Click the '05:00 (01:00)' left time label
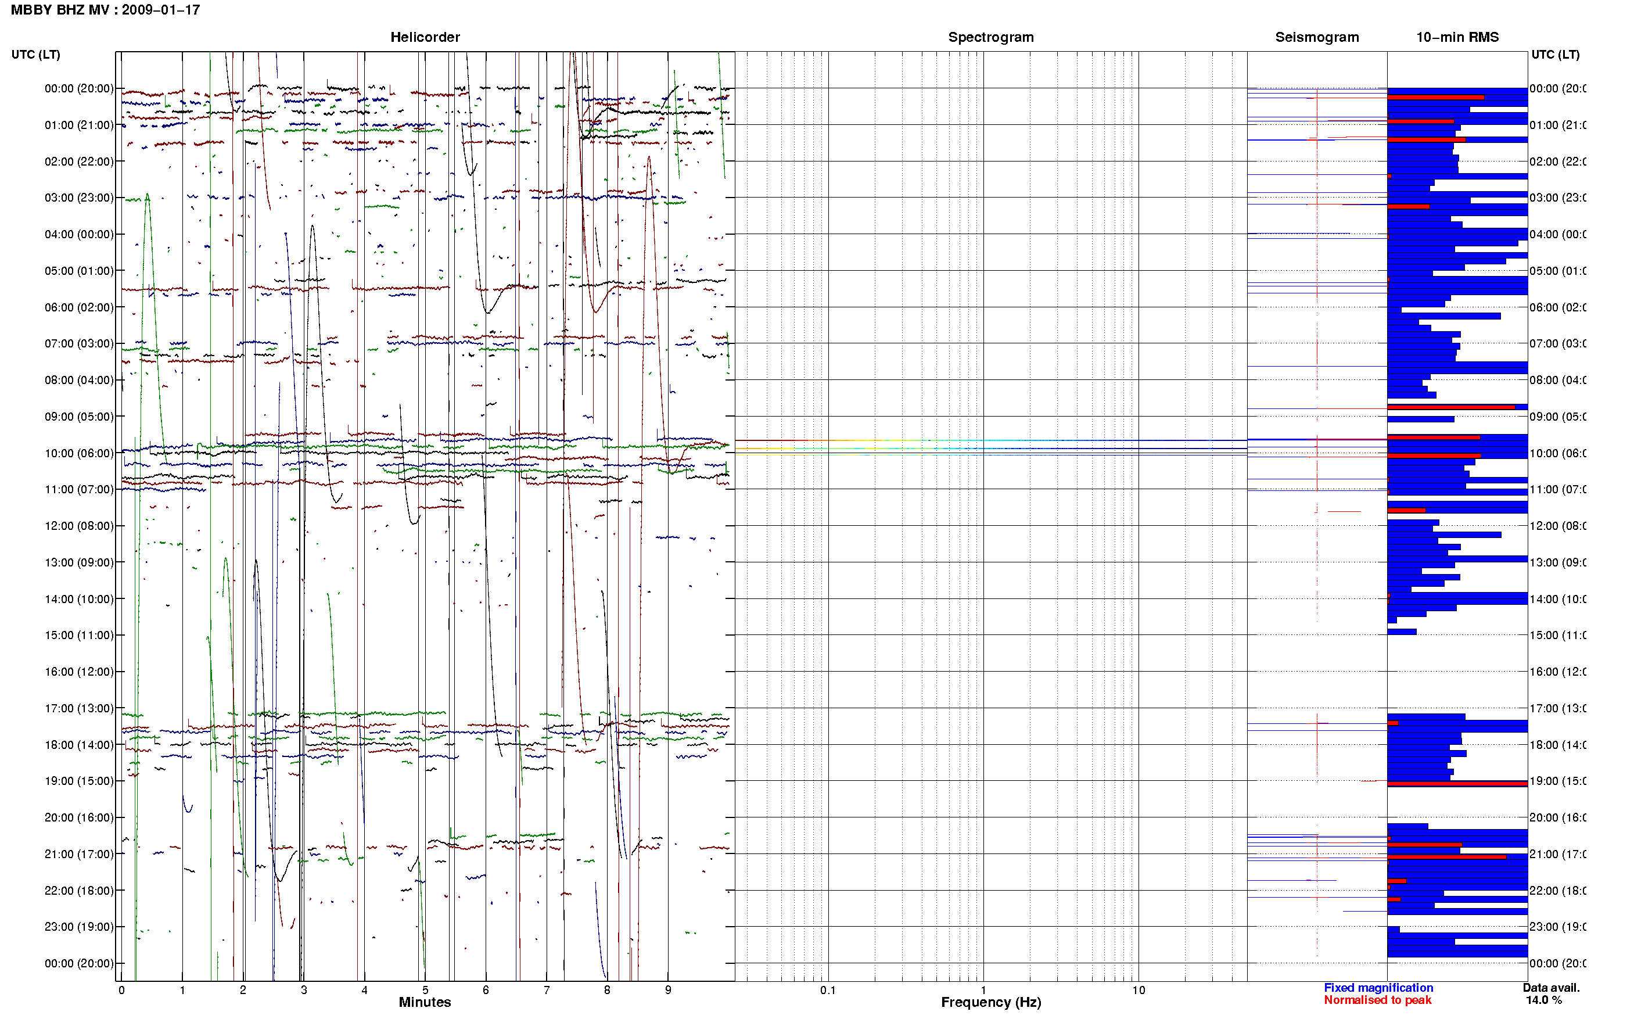Viewport: 1652px width, 1033px height. (79, 271)
